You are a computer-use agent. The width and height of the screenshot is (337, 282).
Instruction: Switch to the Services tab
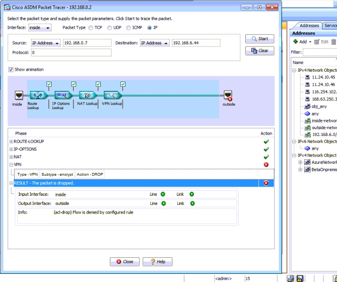click(x=330, y=26)
